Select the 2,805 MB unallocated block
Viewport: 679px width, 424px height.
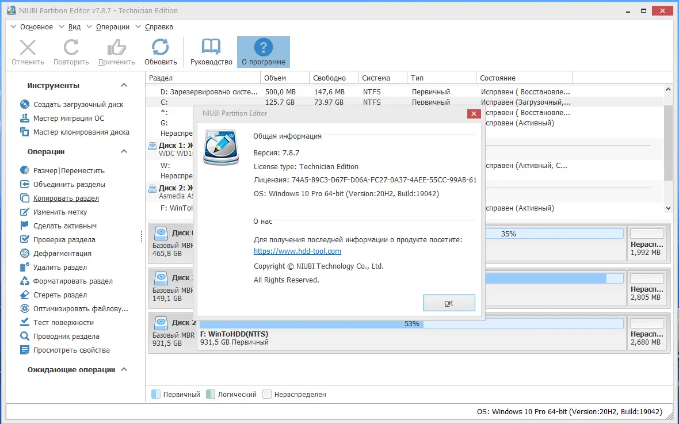pyautogui.click(x=647, y=288)
